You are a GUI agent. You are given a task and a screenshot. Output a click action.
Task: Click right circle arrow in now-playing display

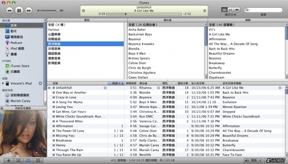coord(205,11)
